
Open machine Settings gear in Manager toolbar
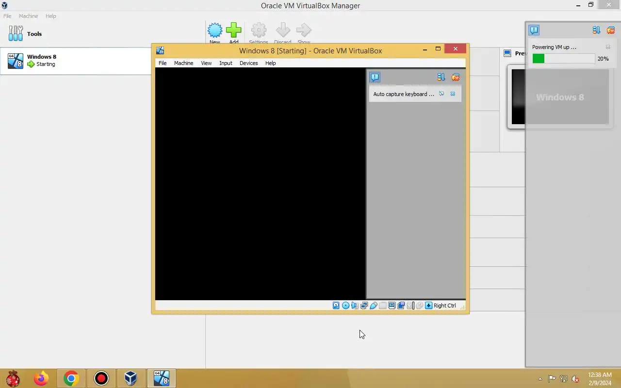click(259, 31)
